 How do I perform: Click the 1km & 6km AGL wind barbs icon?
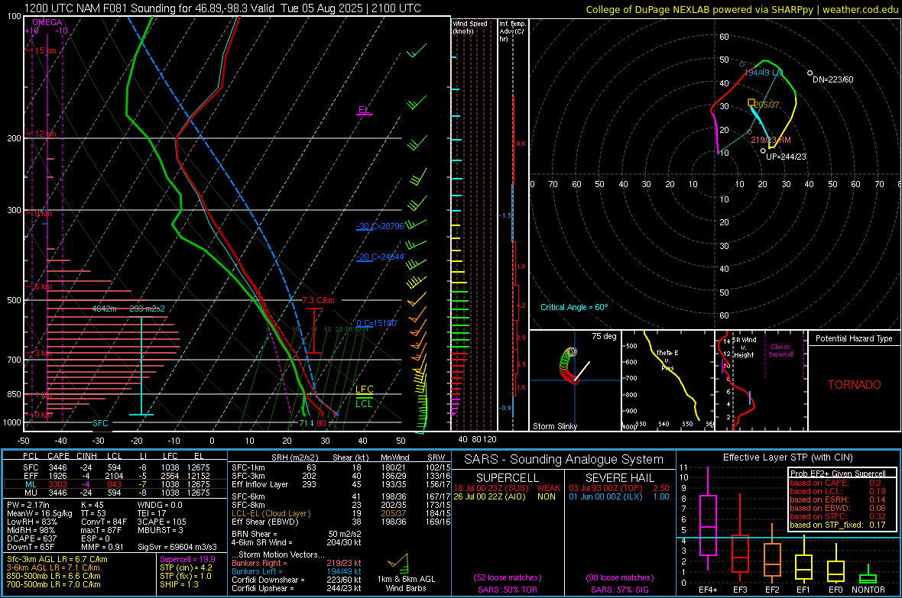[398, 562]
